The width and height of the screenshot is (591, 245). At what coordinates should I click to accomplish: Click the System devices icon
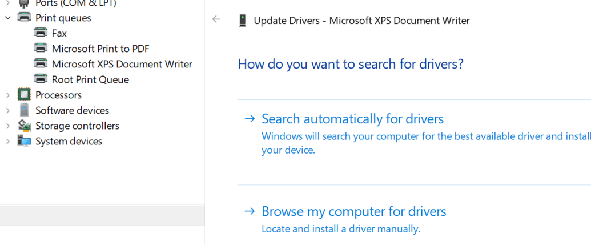coord(24,141)
